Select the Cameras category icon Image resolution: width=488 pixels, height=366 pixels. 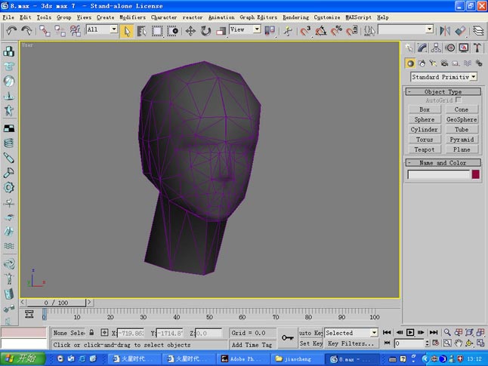[444, 63]
